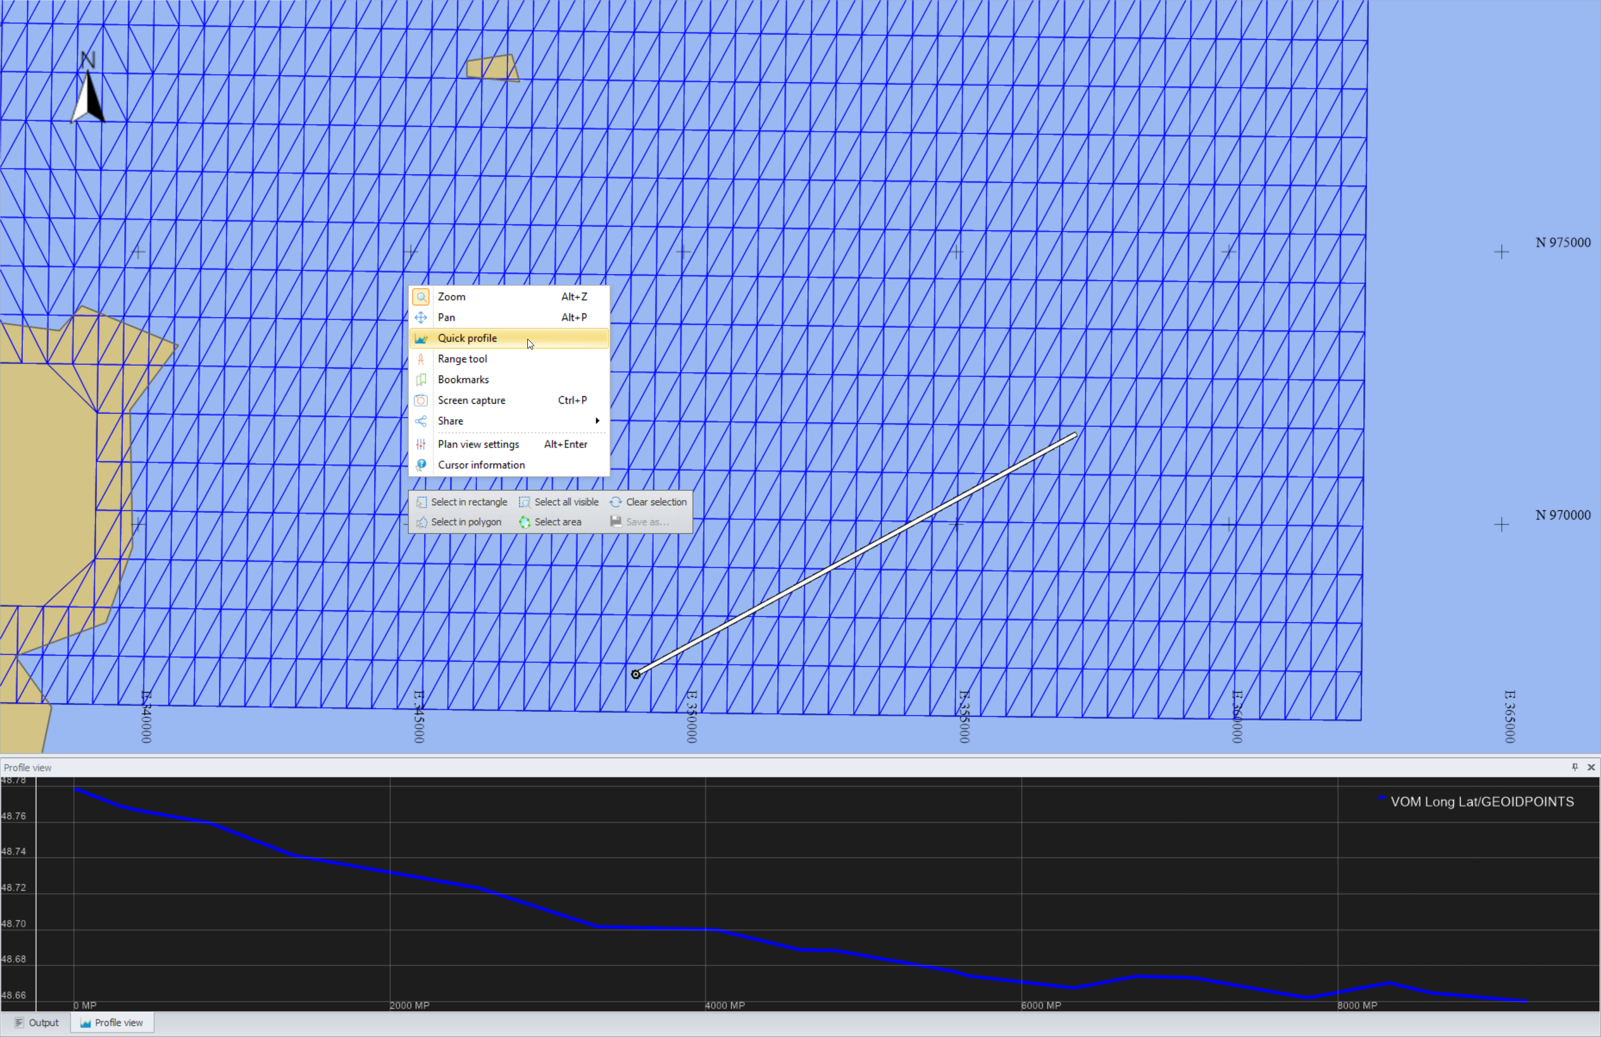Click the Range tool icon

pyautogui.click(x=421, y=359)
